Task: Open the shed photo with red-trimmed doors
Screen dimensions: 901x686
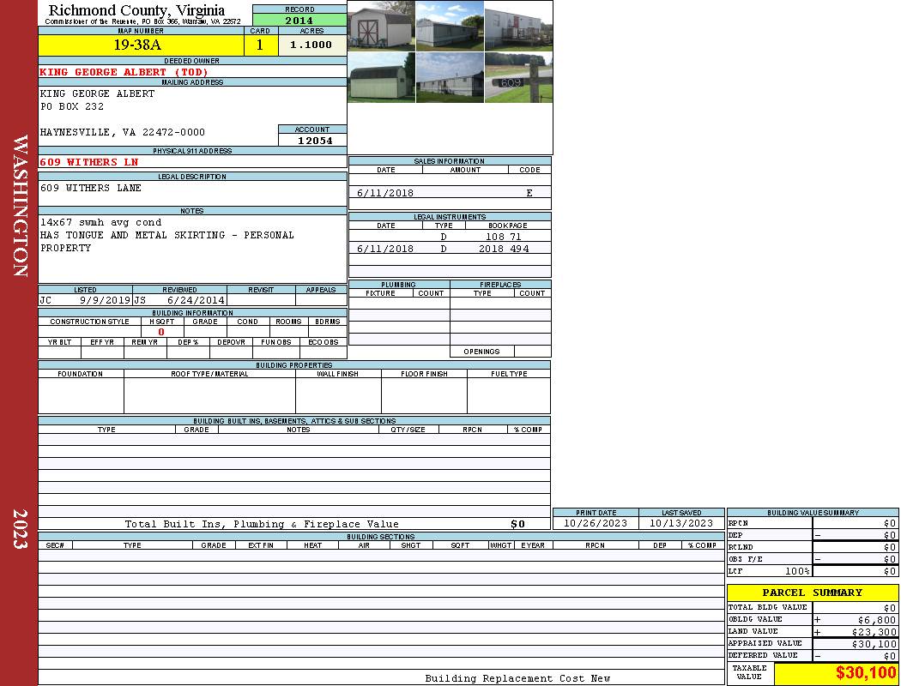Action: (x=381, y=26)
